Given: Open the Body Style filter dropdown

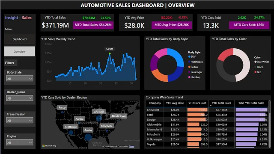Looking at the screenshot, I should pos(20,79).
